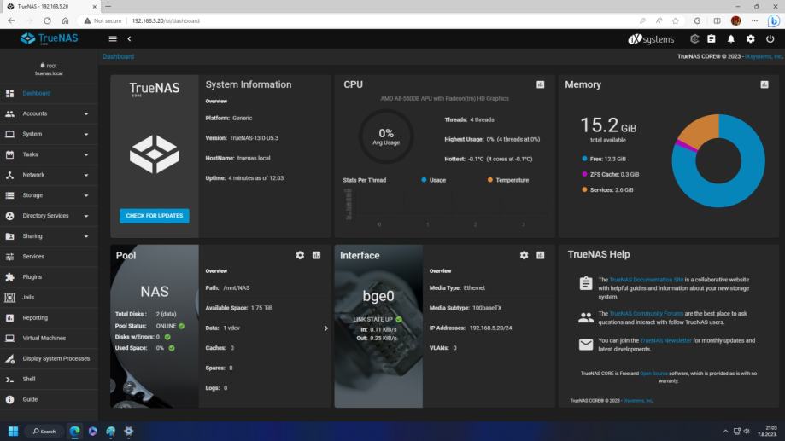This screenshot has height=441, width=785.
Task: Click the iXsystems logo
Action: pyautogui.click(x=652, y=39)
